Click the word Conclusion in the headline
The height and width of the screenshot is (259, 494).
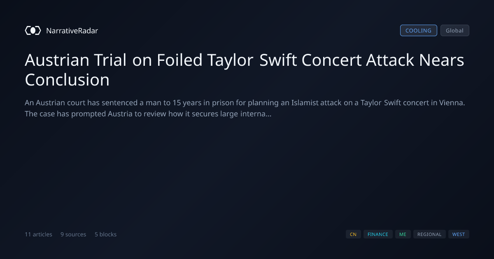point(67,80)
